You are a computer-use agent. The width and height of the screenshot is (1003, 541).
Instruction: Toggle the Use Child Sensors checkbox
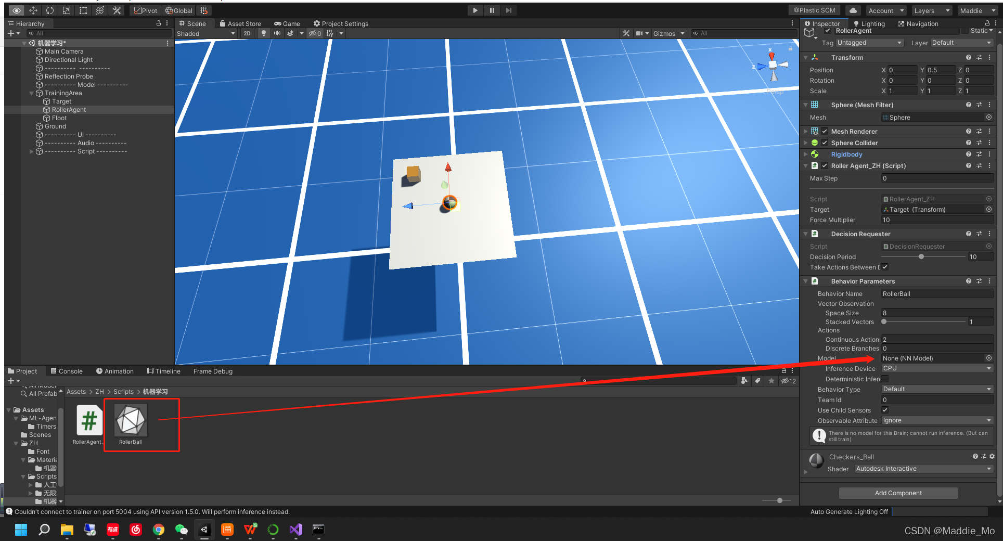pos(885,410)
